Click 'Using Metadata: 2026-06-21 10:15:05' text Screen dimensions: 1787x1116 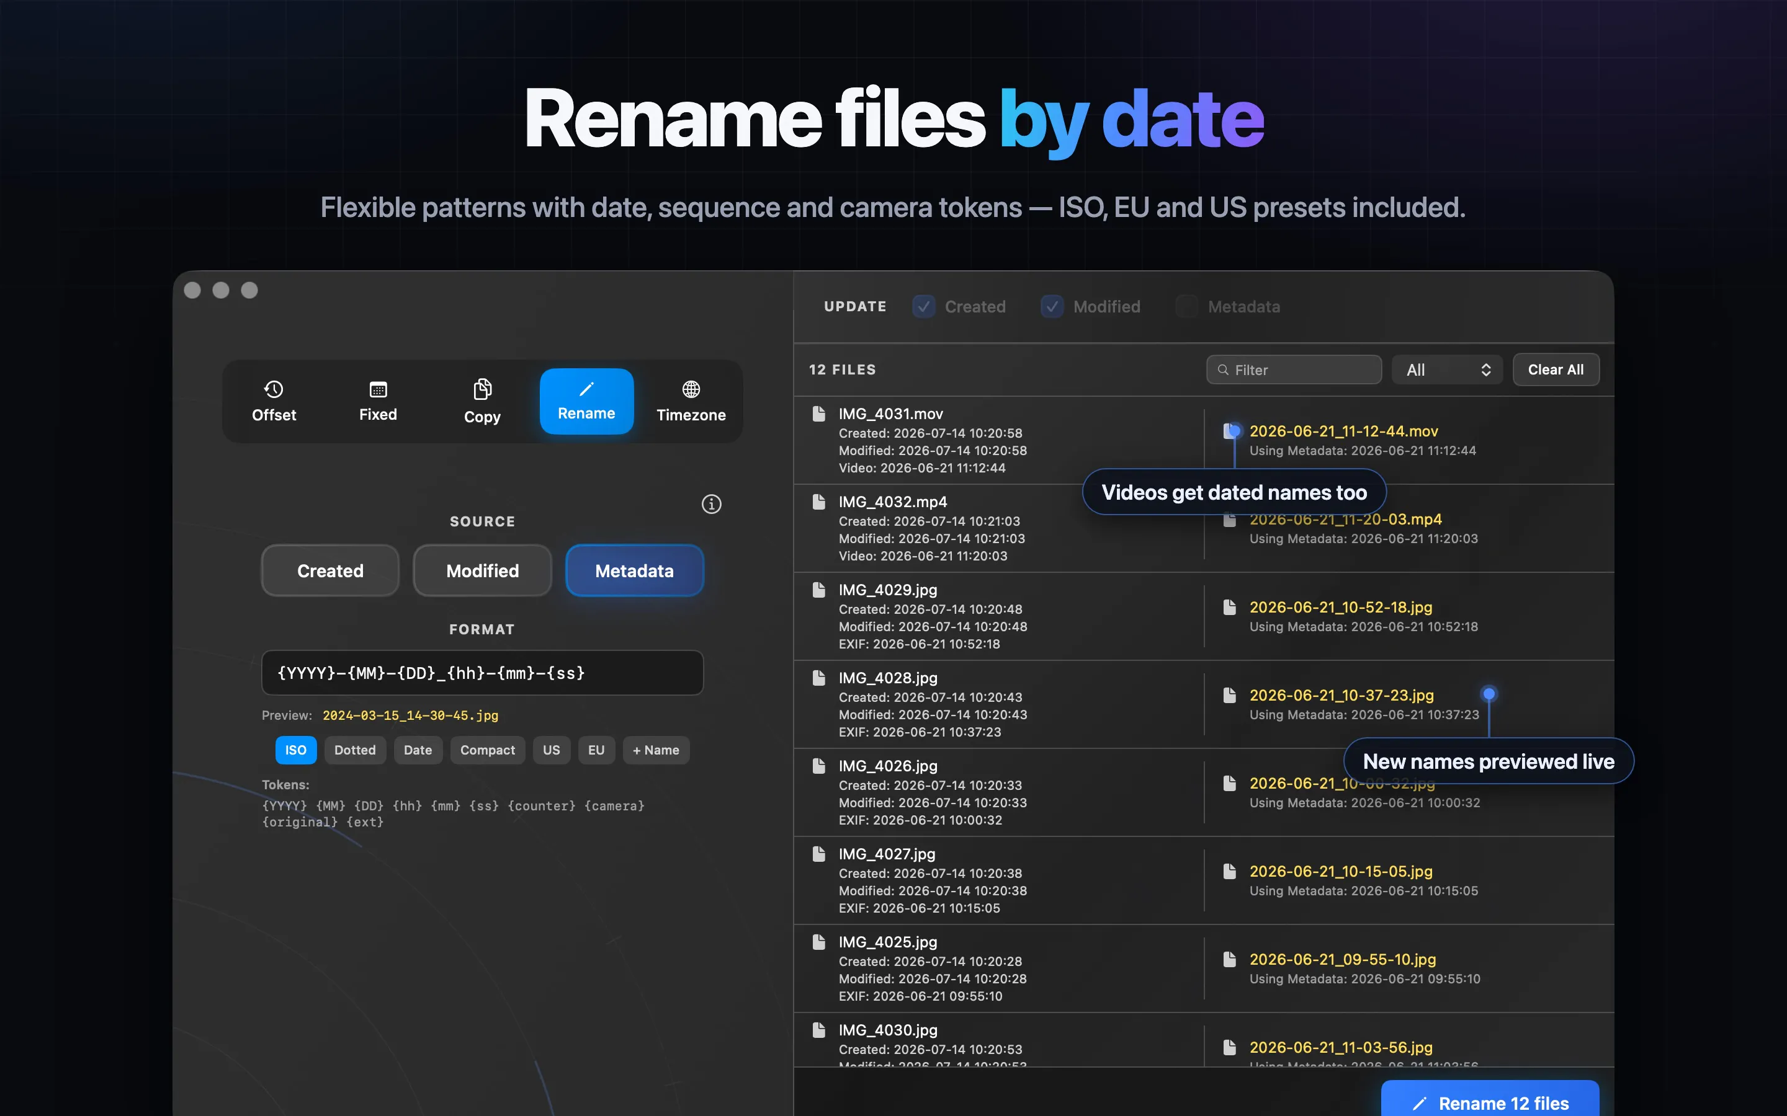1364,891
